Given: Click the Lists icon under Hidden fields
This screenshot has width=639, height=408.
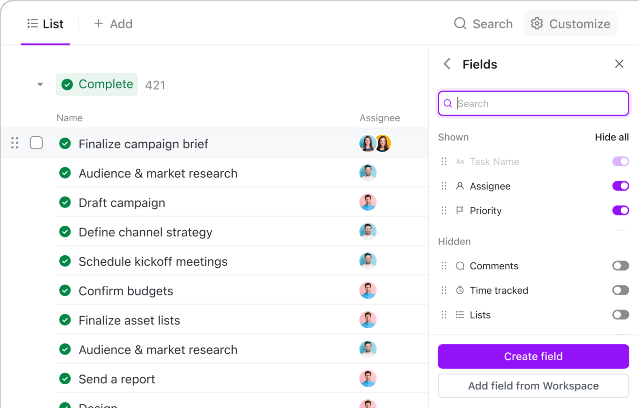Looking at the screenshot, I should (460, 315).
